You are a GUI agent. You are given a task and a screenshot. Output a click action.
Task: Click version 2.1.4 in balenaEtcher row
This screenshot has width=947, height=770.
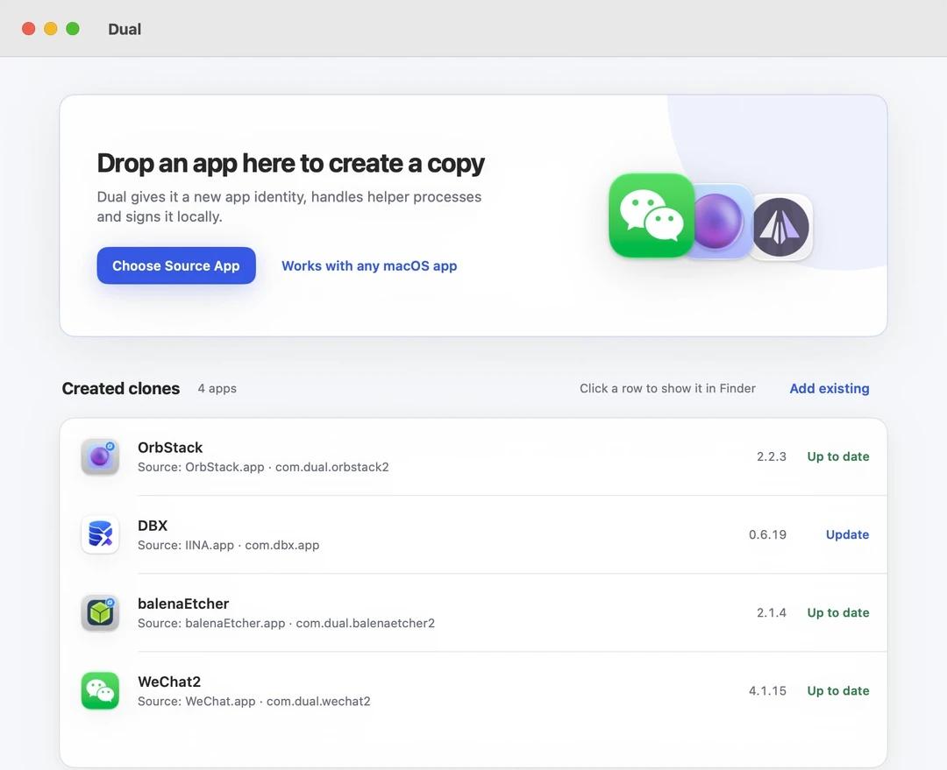point(772,612)
